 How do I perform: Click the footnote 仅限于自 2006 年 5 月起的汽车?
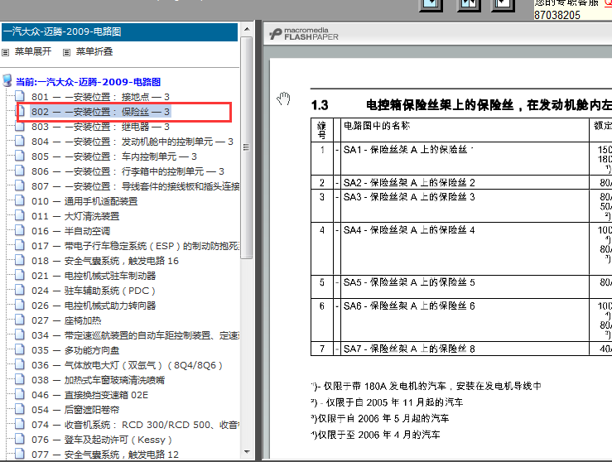point(380,418)
